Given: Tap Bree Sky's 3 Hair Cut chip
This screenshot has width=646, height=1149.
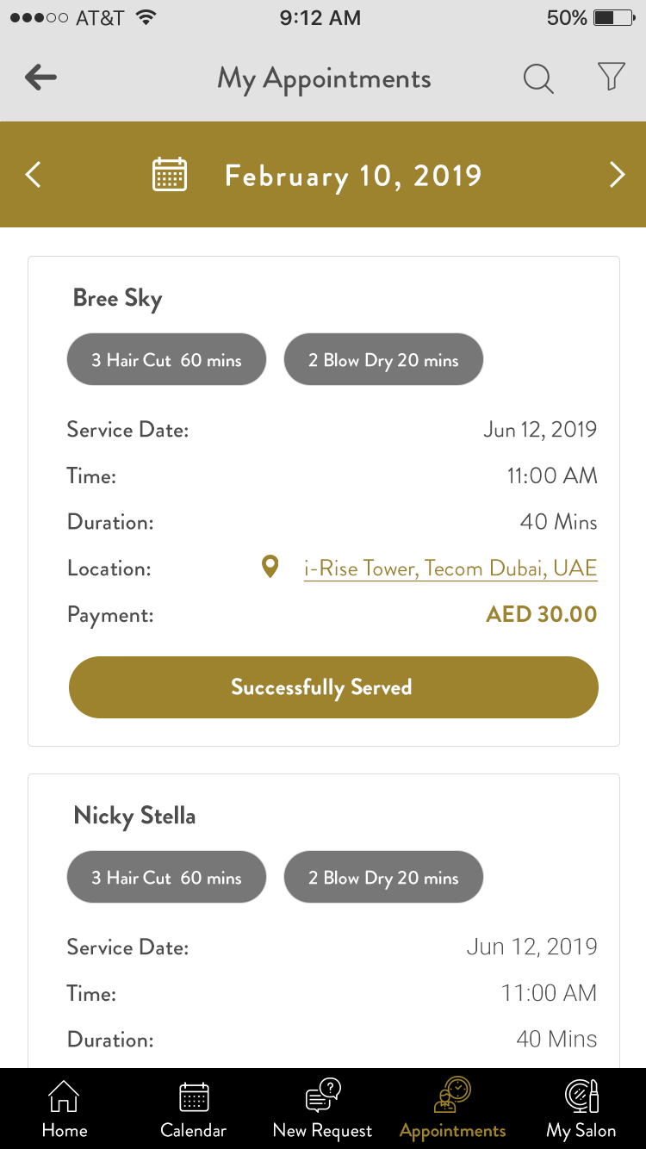Looking at the screenshot, I should coord(167,360).
